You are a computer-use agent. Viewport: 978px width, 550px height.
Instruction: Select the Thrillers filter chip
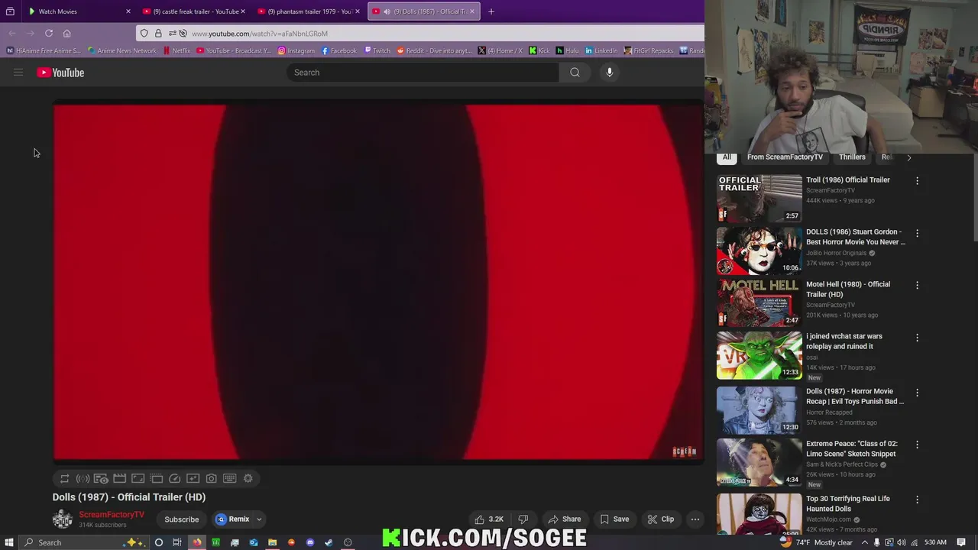[852, 157]
